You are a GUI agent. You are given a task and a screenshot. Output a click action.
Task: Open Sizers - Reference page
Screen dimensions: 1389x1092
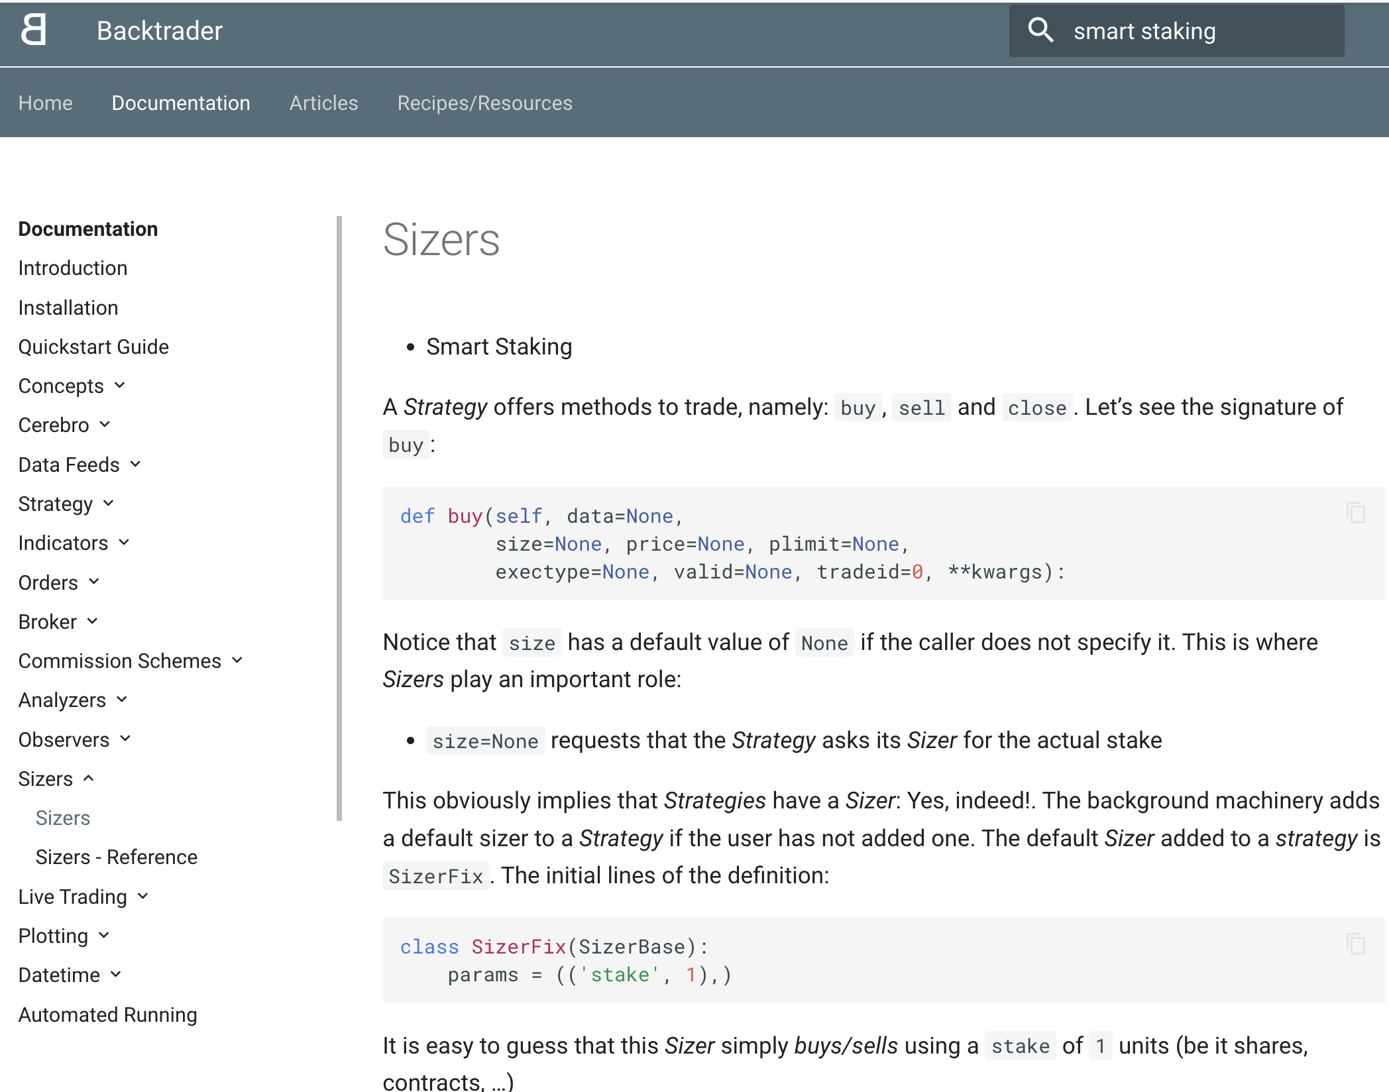coord(116,857)
